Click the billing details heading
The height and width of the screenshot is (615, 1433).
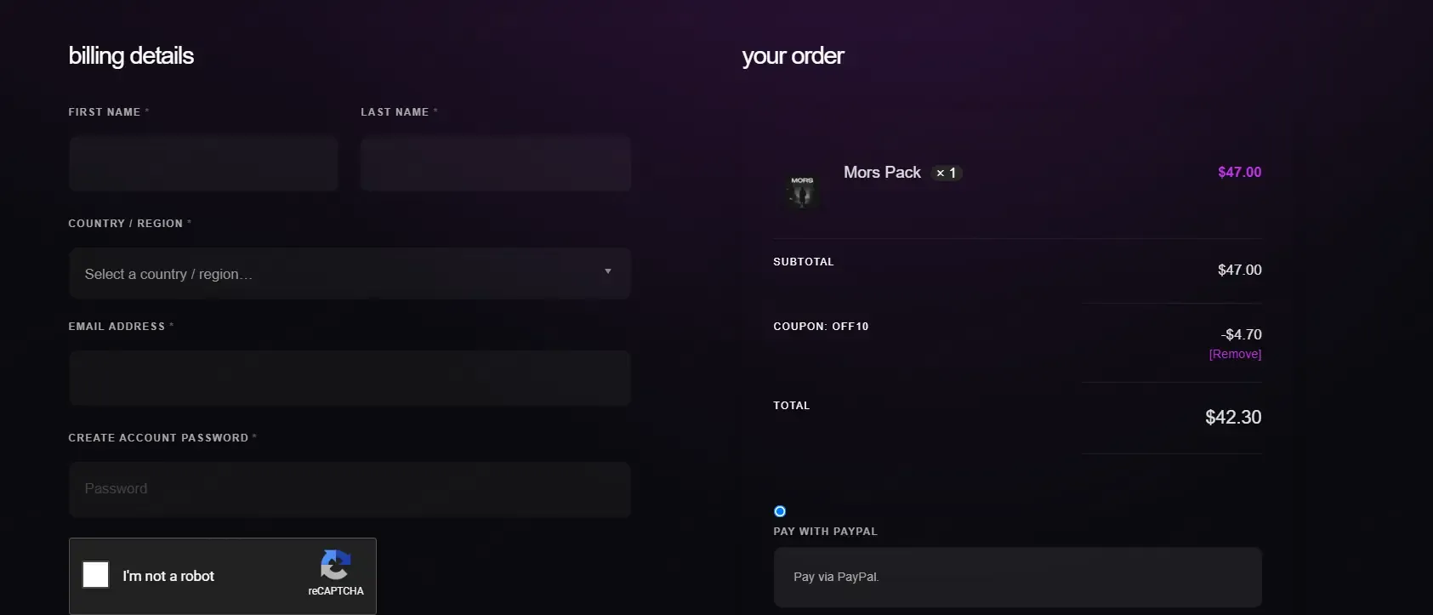pos(131,56)
